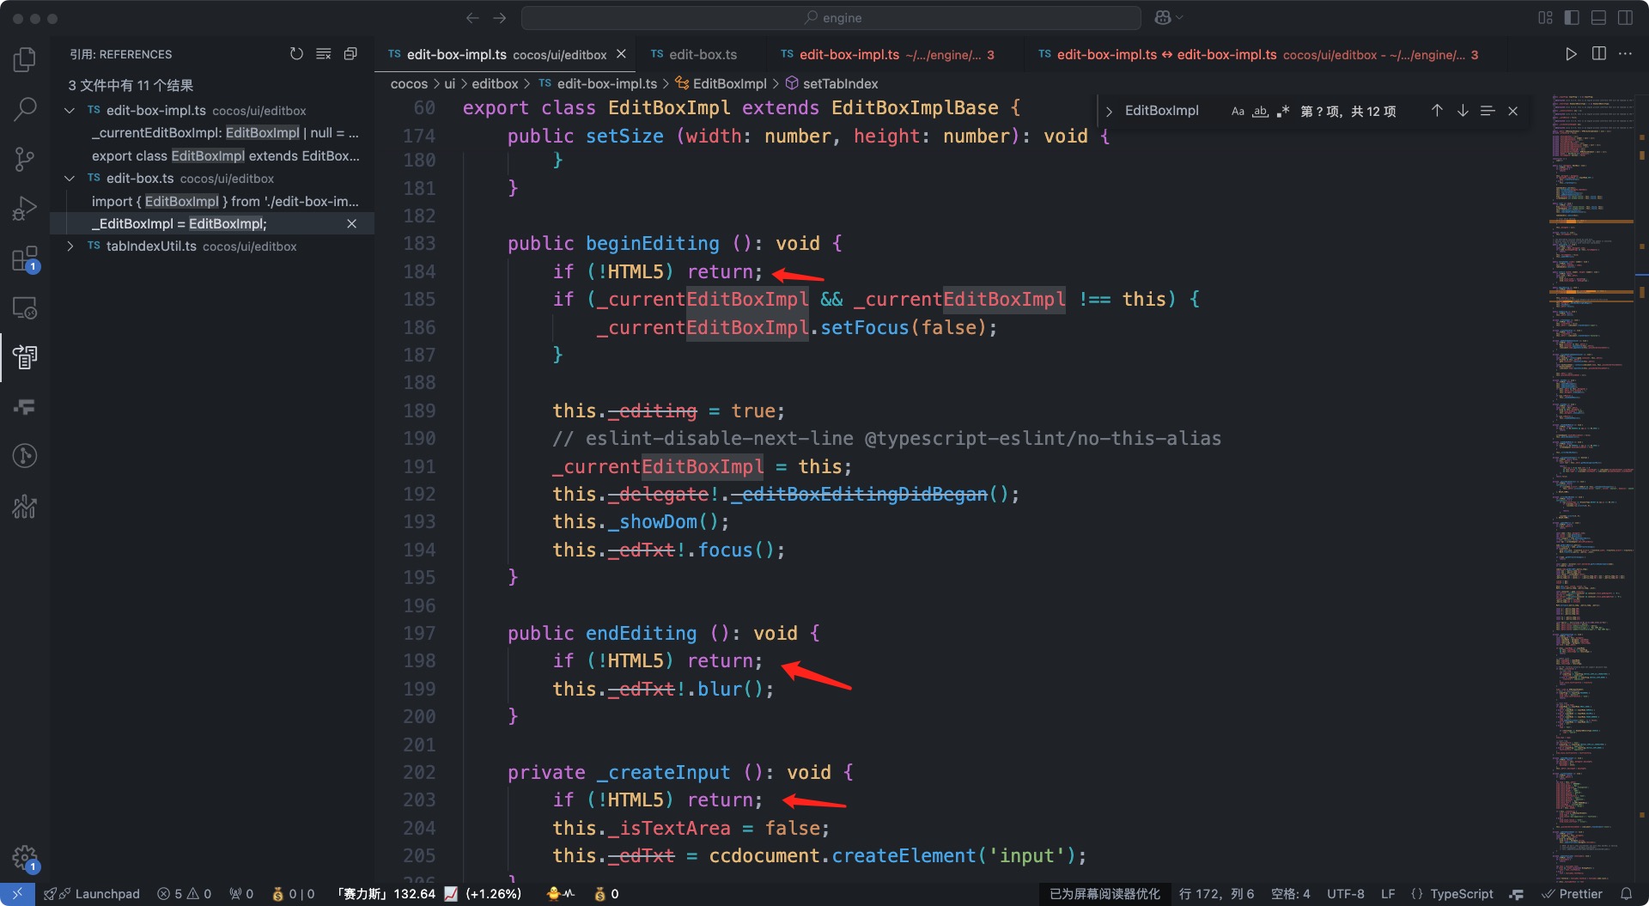Image resolution: width=1649 pixels, height=906 pixels.
Task: Open the Manage gear menu
Action: pyautogui.click(x=25, y=857)
